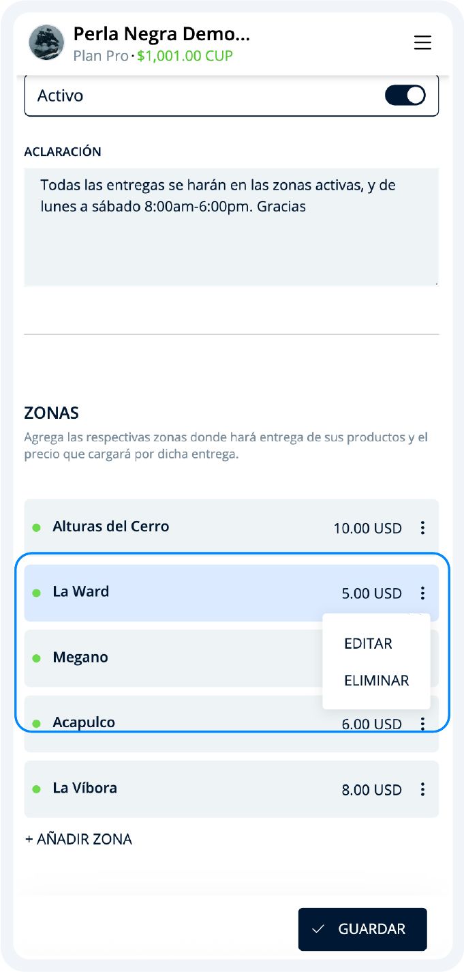The width and height of the screenshot is (464, 972).
Task: Open the hamburger menu
Action: [422, 42]
